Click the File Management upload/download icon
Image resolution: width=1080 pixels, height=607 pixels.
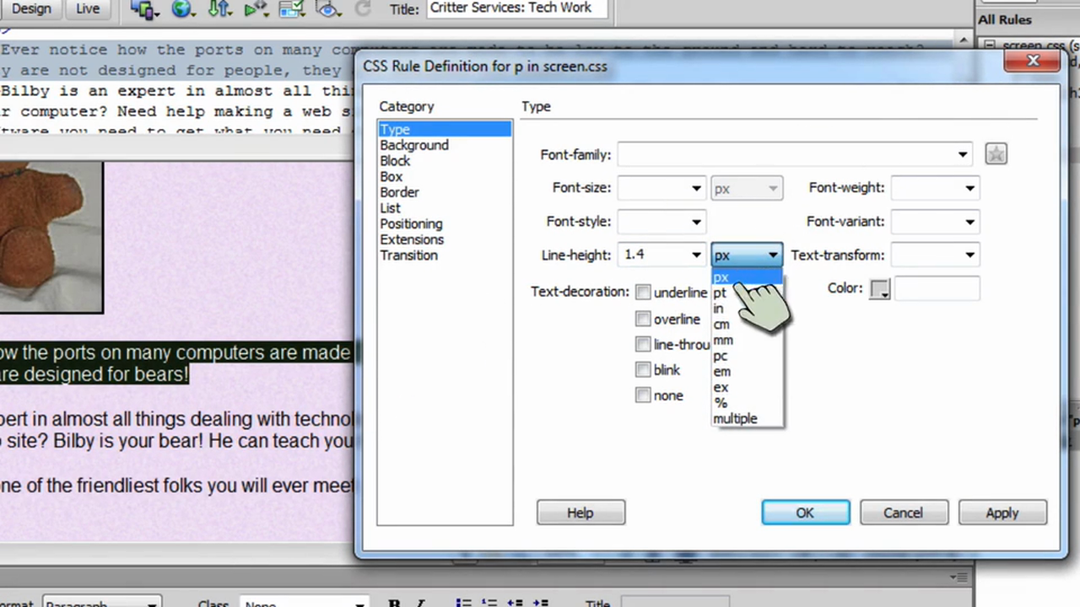click(220, 8)
